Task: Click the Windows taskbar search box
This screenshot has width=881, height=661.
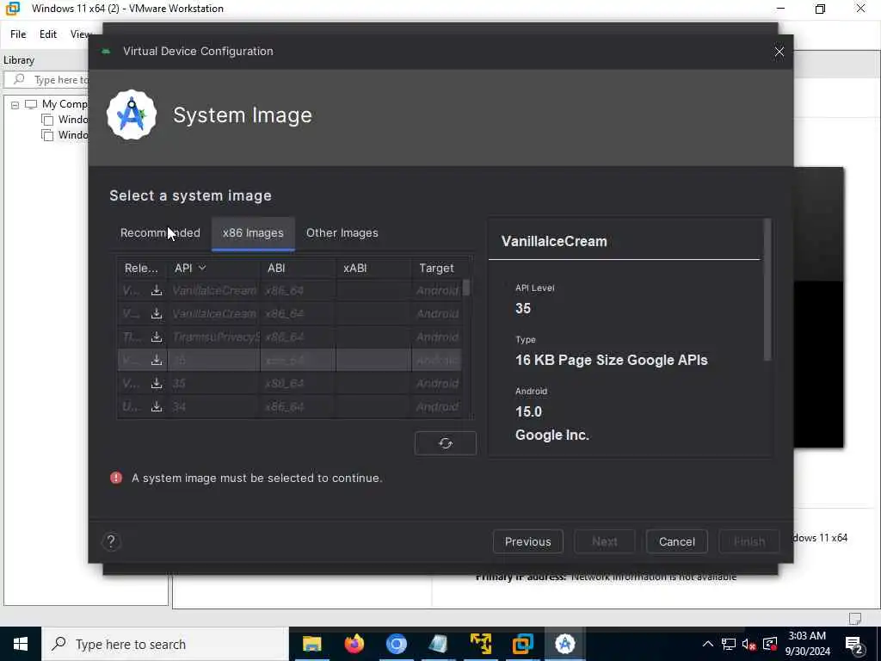Action: pyautogui.click(x=165, y=644)
